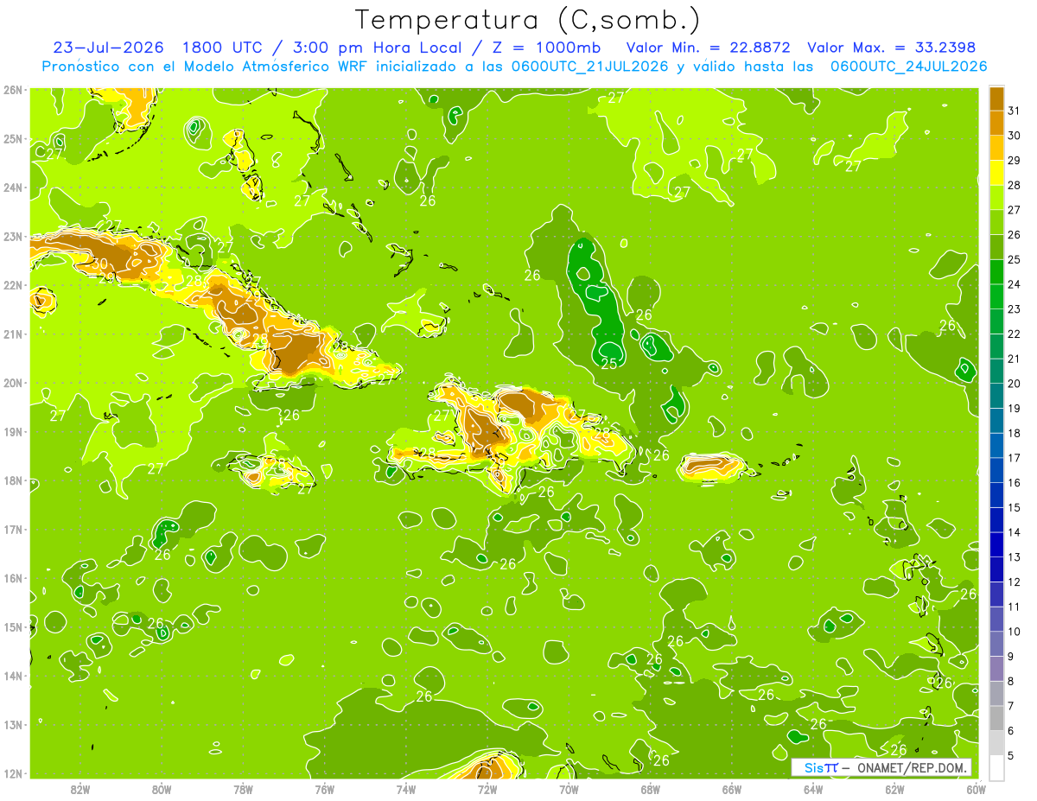Click the "20N" latitude axis label
1037x801 pixels.
[12, 383]
